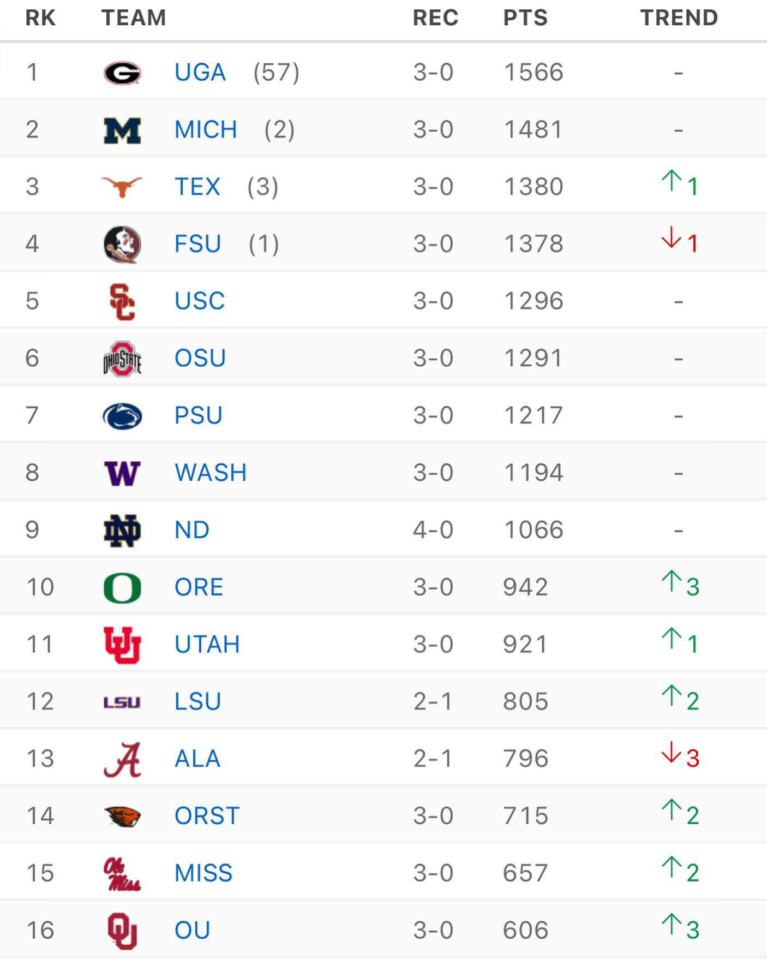Click the TREND column header
767x959 pixels.
click(679, 18)
